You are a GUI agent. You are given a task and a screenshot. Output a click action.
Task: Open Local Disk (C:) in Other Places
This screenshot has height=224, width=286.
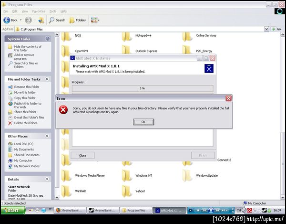21,144
